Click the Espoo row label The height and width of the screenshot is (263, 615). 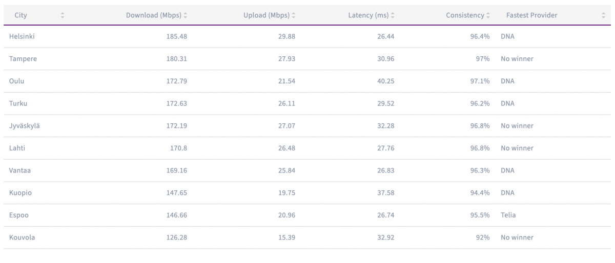(19, 215)
